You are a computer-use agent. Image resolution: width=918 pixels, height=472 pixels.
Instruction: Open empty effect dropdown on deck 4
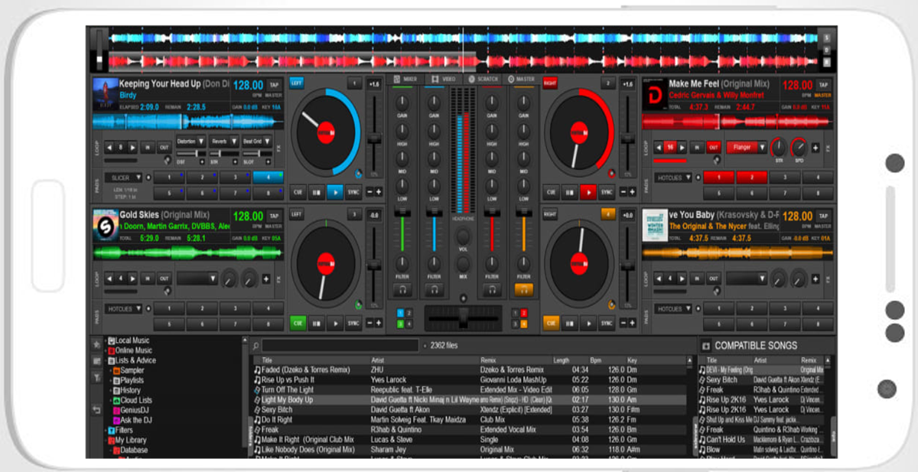point(747,279)
